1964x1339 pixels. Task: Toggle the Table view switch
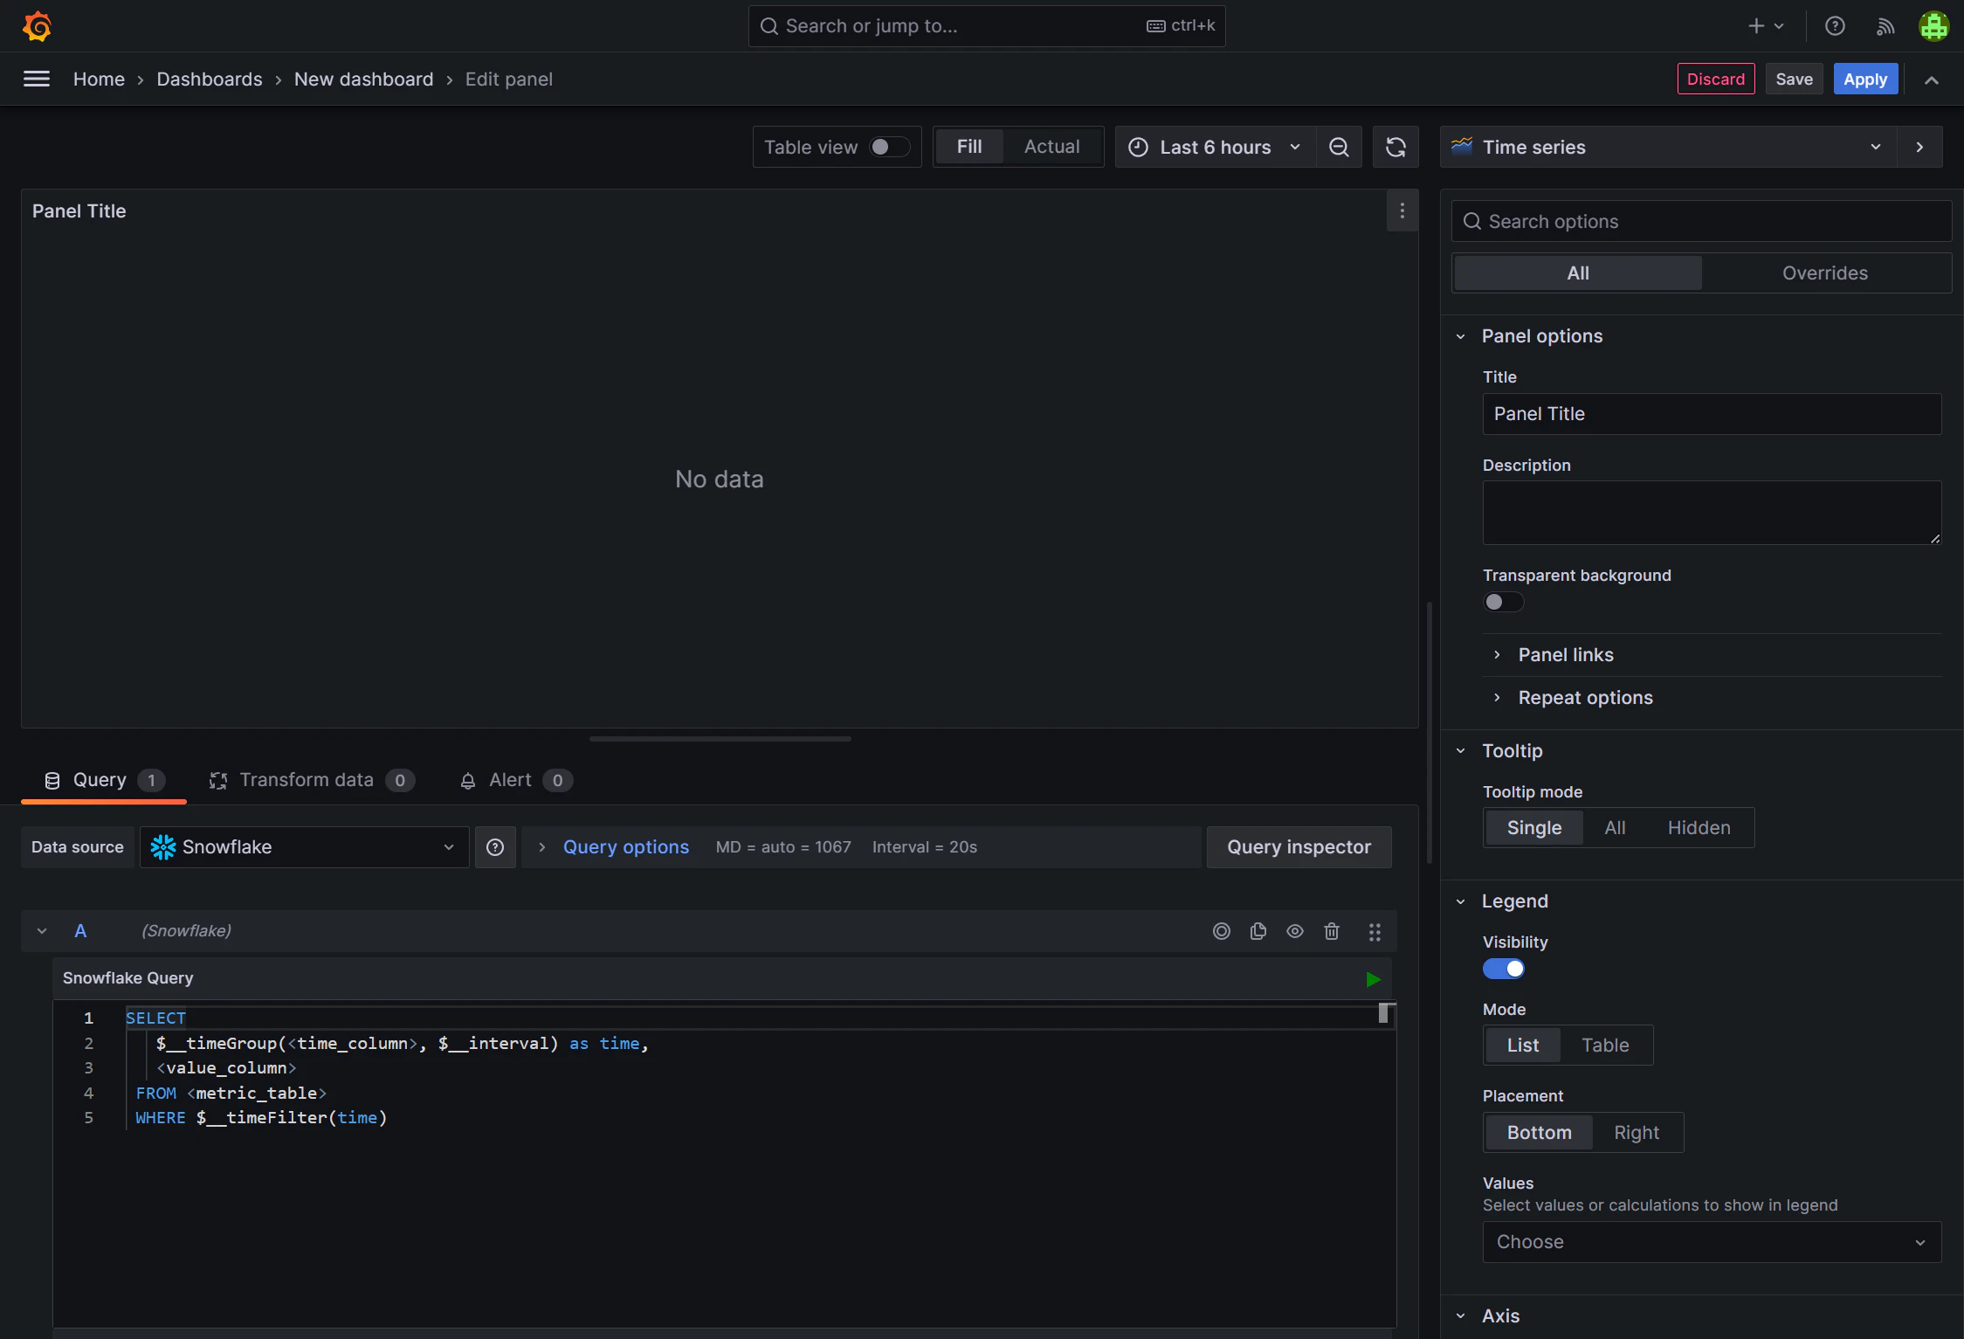[x=889, y=148]
